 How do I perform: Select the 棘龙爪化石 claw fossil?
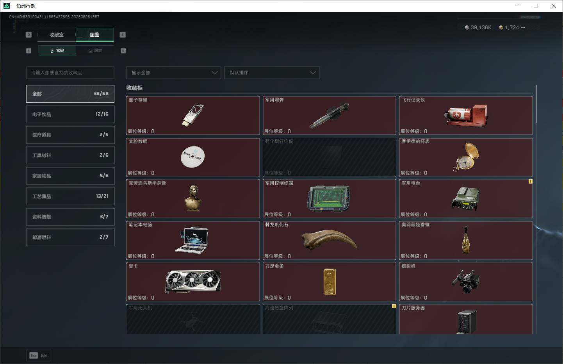[x=330, y=240]
